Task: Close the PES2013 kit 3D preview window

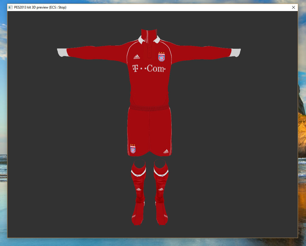Action: click(294, 7)
